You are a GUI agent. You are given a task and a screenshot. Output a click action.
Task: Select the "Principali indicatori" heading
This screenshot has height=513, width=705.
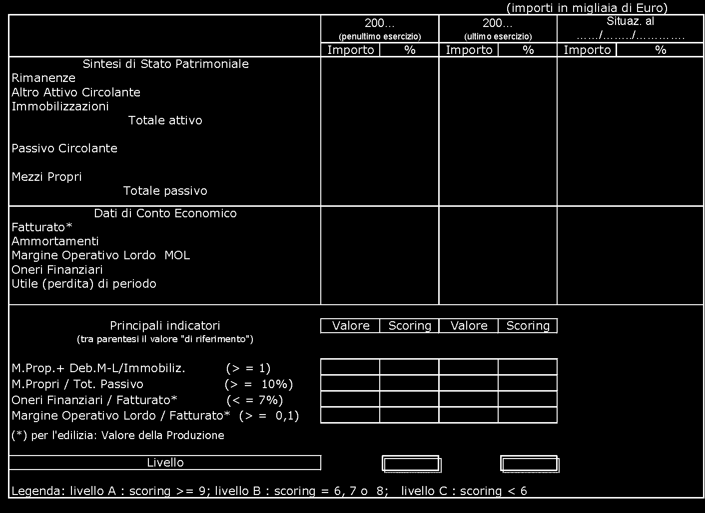[x=165, y=326]
